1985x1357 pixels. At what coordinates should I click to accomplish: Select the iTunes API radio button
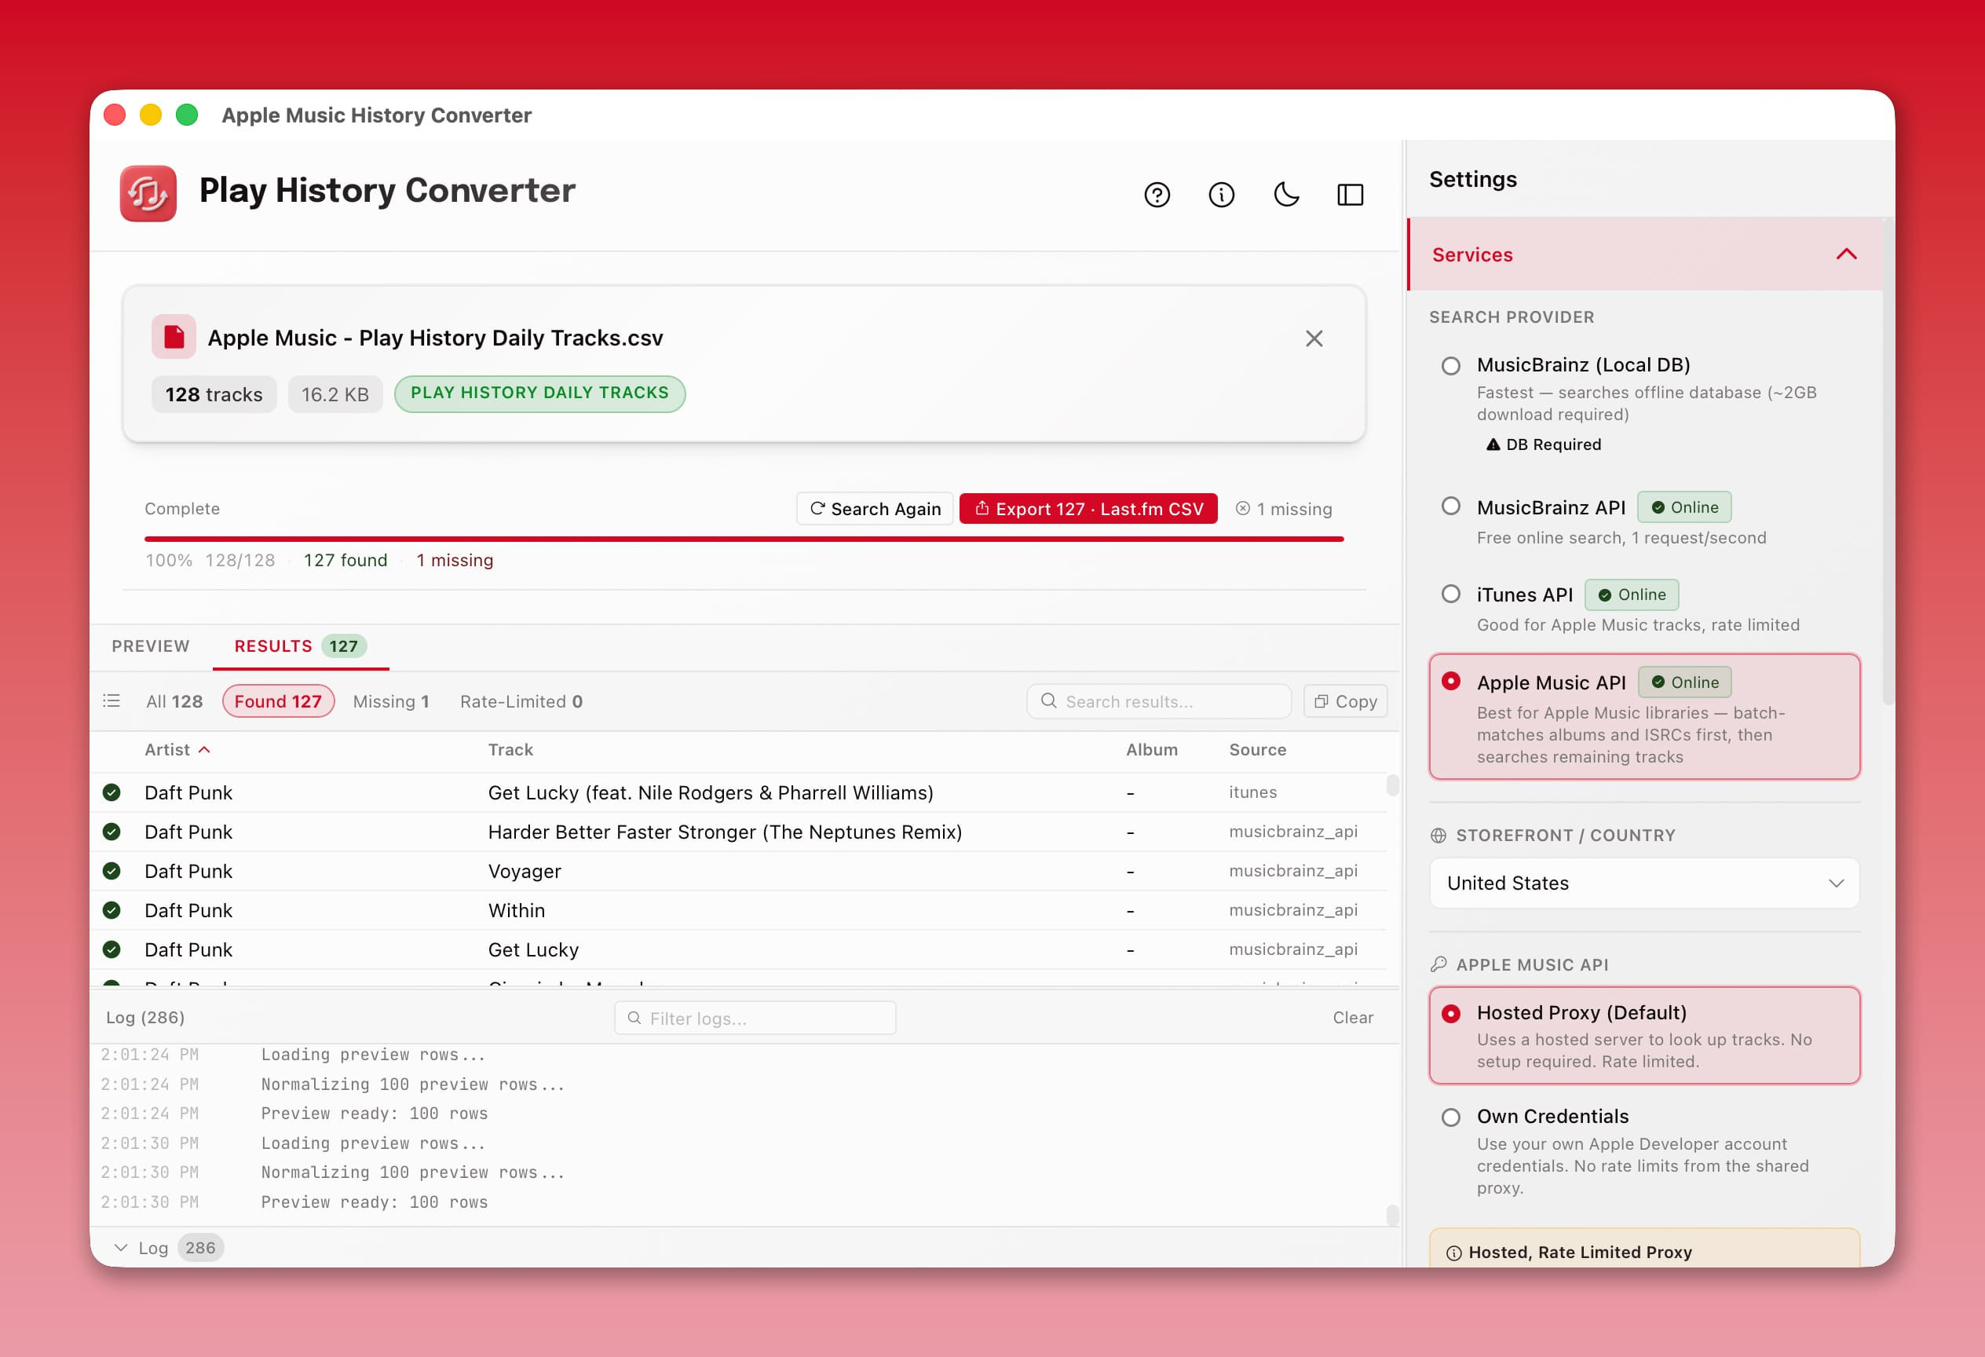[x=1450, y=594]
